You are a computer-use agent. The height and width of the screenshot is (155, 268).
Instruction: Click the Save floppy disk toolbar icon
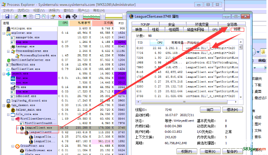click(7, 16)
